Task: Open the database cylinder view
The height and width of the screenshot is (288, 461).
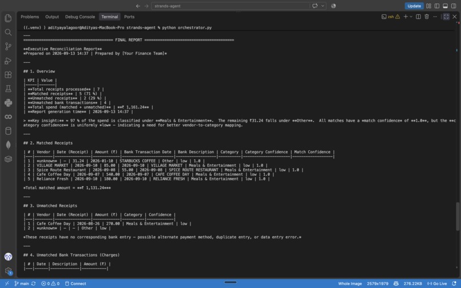Action: [8, 131]
